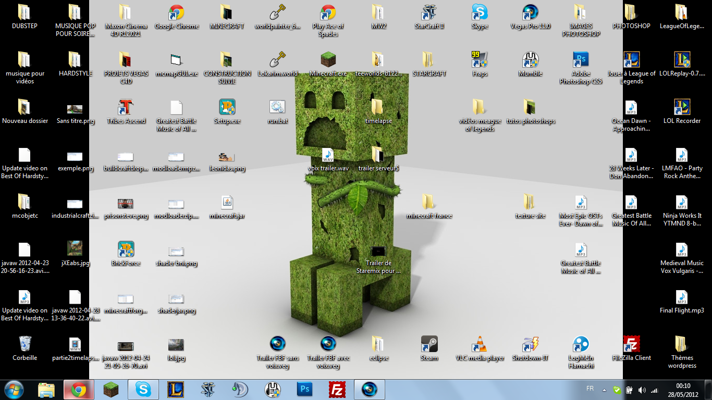Open LogMeIn Hamachi shortcut
712x400 pixels.
(x=581, y=353)
